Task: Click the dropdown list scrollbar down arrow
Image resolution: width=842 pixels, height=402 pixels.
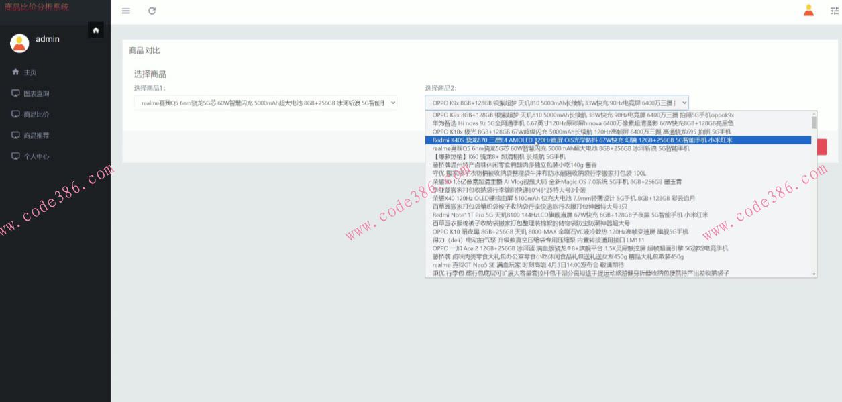Action: [x=814, y=274]
